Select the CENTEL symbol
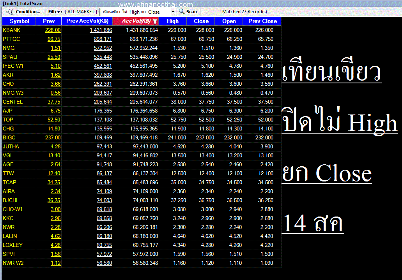Viewport: 402px width, 280px height. pyautogui.click(x=12, y=102)
